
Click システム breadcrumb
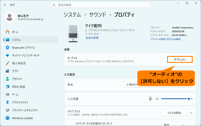(72, 15)
